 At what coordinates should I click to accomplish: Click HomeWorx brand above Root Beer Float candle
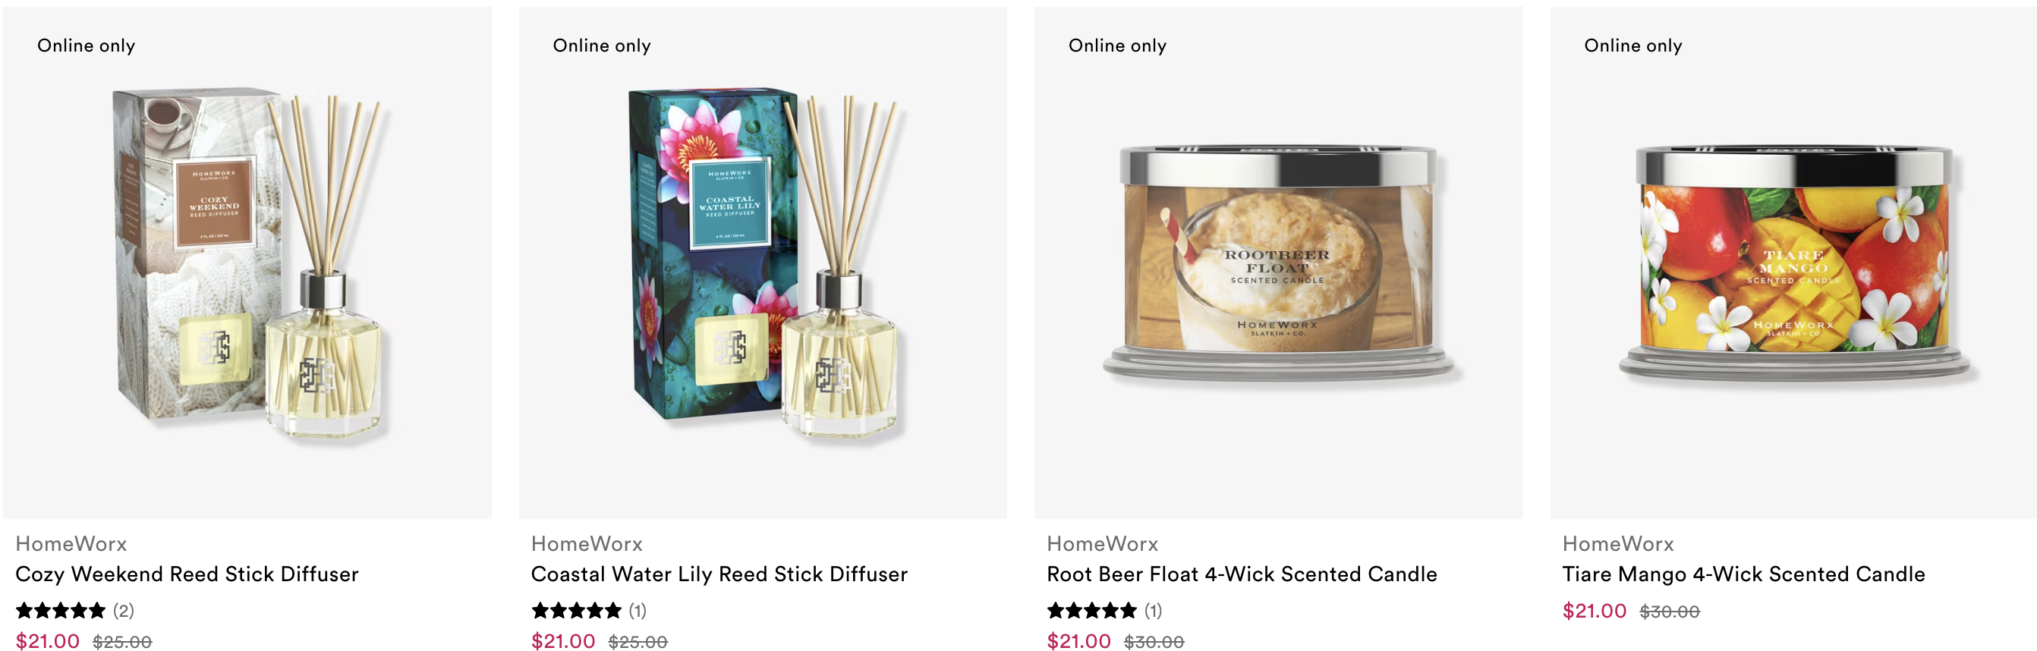click(x=1102, y=544)
